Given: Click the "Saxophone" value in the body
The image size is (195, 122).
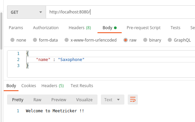Looking at the screenshot, I should click(71, 60).
